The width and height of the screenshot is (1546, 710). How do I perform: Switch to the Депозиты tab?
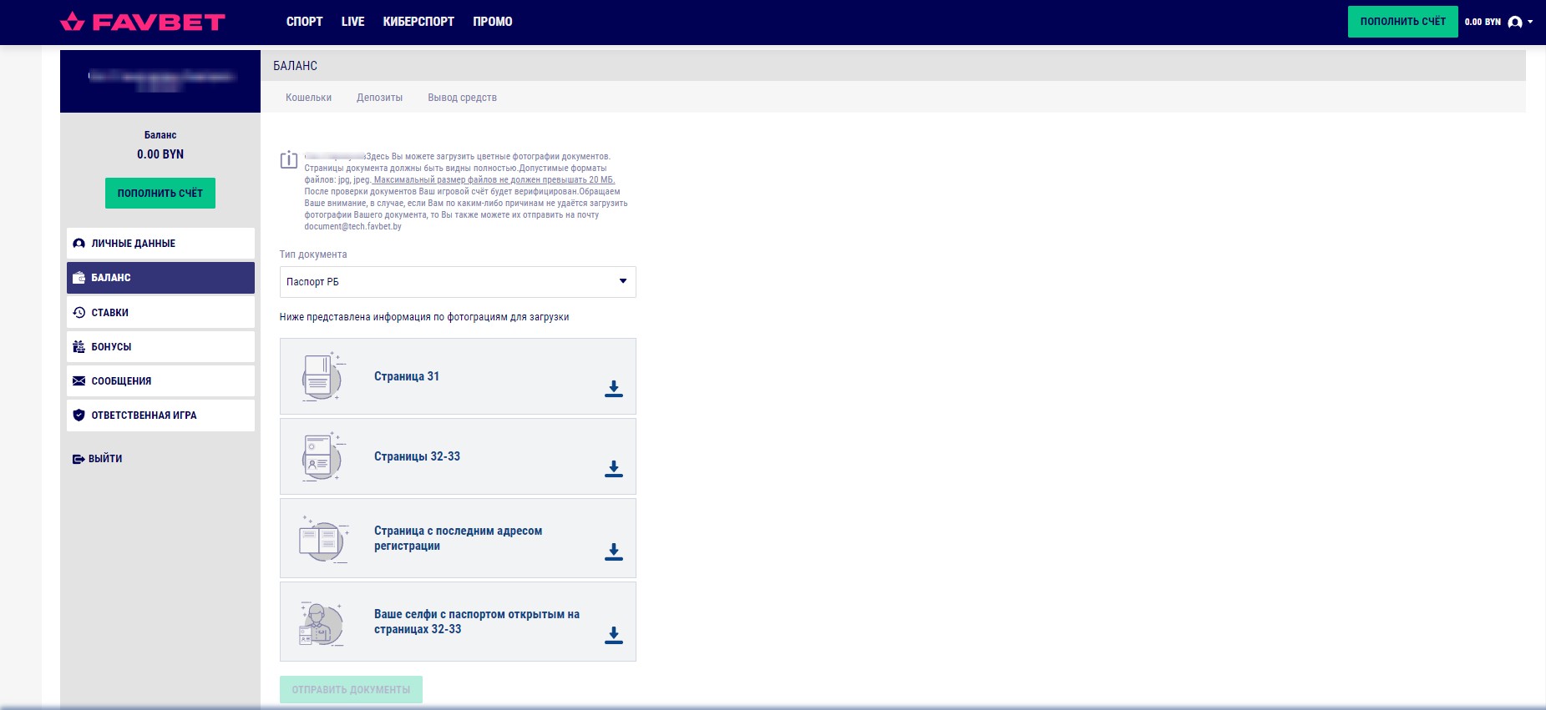(379, 98)
